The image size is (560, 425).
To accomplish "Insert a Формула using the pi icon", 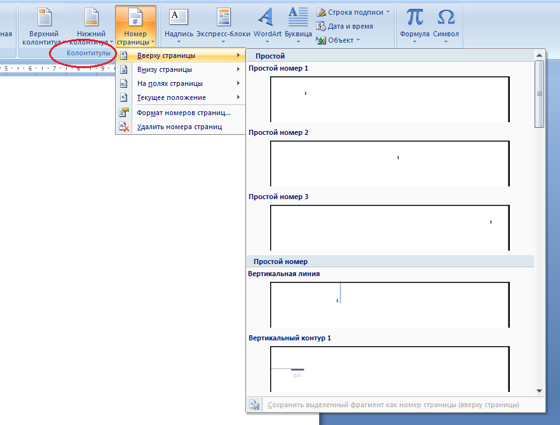I will pyautogui.click(x=414, y=18).
